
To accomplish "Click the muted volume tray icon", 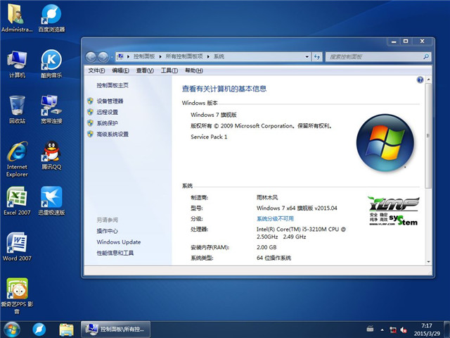I will (404, 330).
